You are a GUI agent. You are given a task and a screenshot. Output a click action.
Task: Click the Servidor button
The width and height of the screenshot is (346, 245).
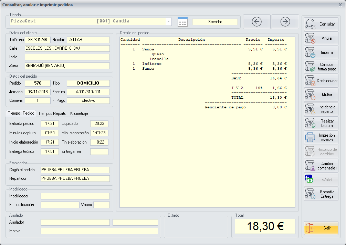[x=215, y=22]
